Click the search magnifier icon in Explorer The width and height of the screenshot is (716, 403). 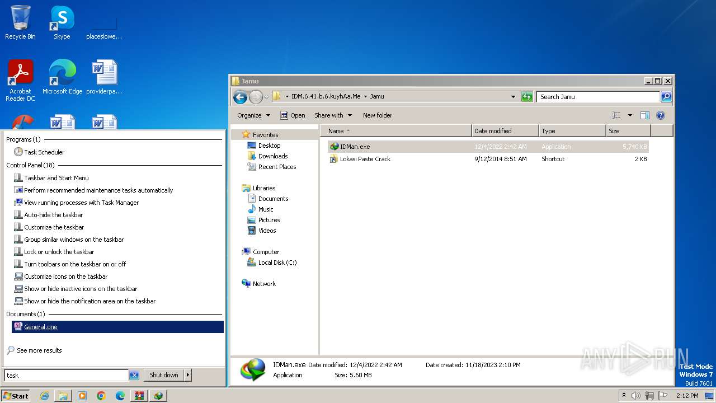pyautogui.click(x=666, y=97)
